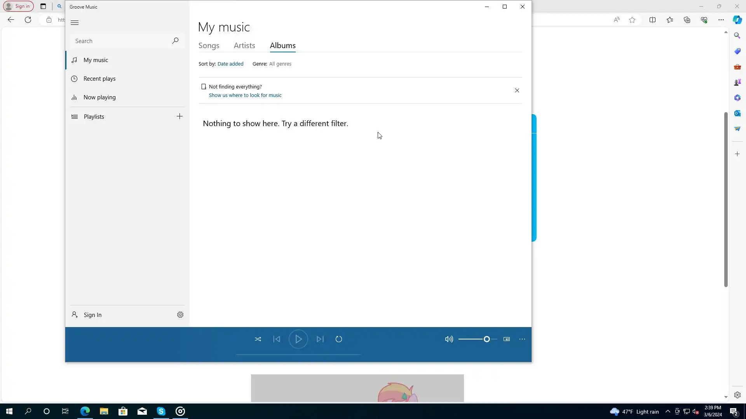Open mini view player icon
746x419 pixels.
507,339
